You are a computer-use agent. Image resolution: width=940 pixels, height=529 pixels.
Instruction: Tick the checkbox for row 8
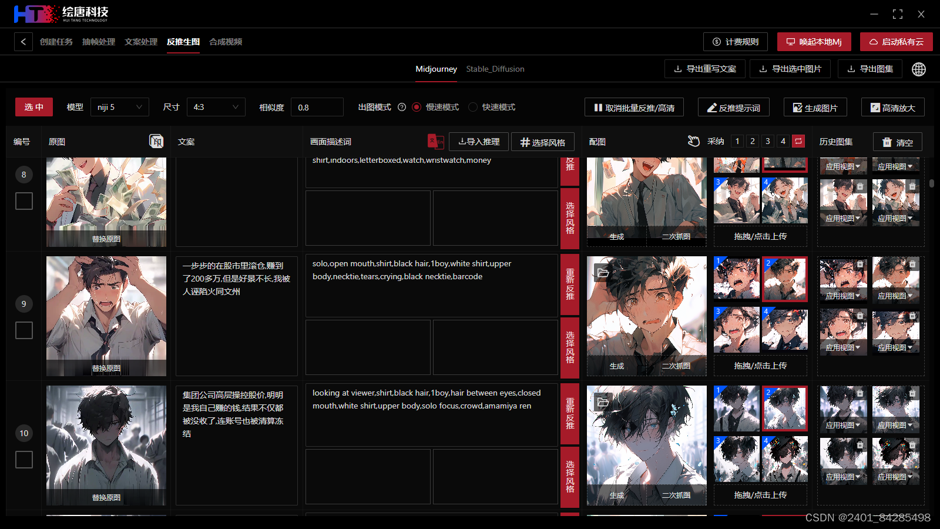tap(24, 201)
